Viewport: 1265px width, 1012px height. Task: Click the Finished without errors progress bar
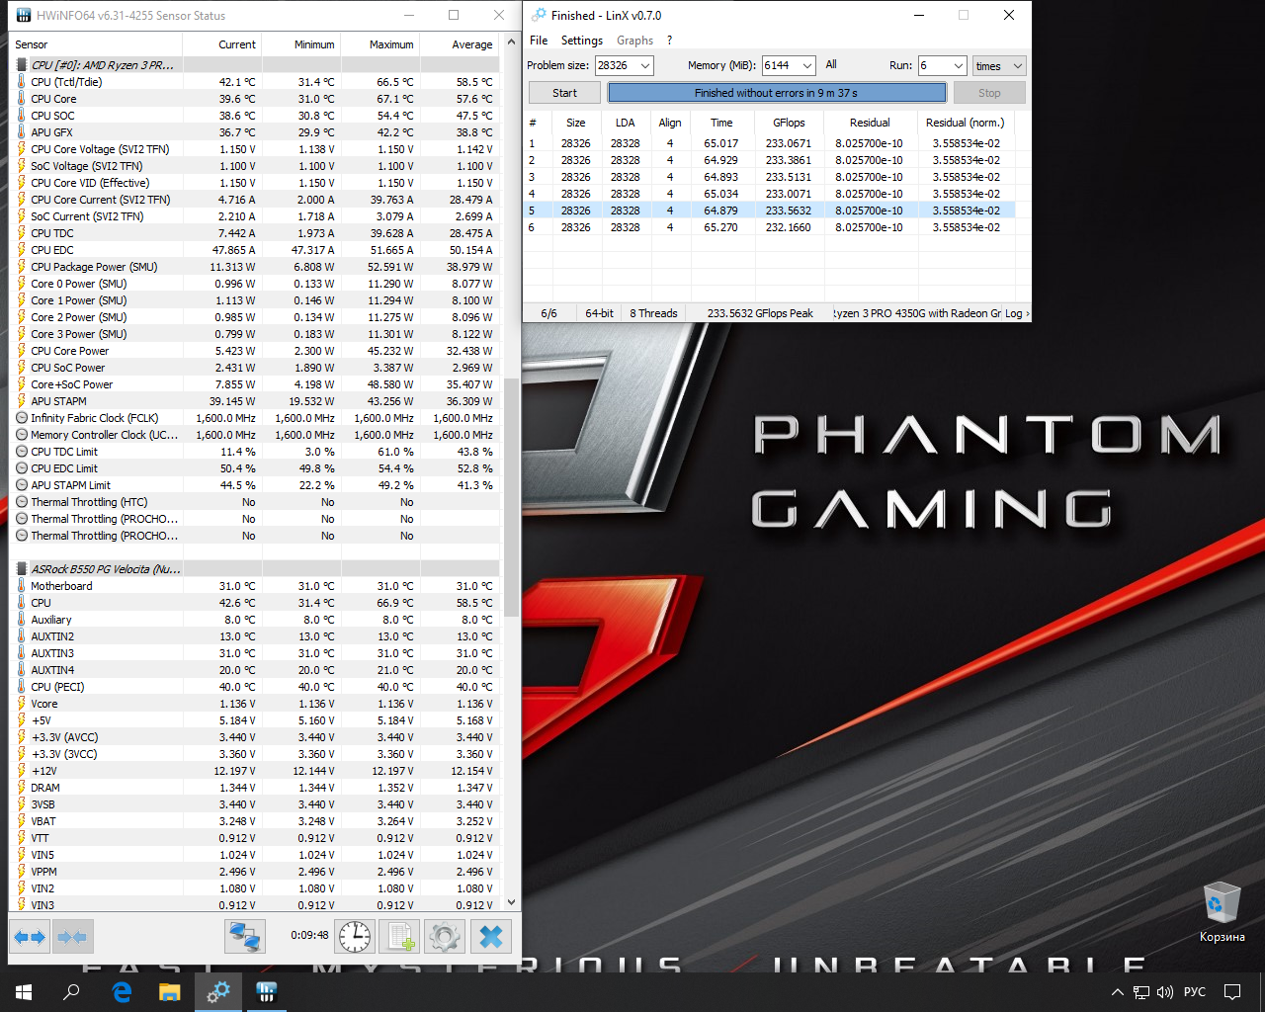pos(777,93)
